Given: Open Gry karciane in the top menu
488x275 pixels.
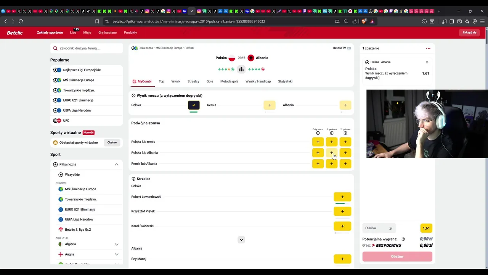Looking at the screenshot, I should (108, 32).
